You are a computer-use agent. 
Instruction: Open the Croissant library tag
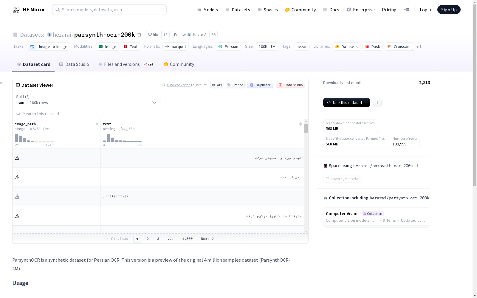click(x=399, y=46)
